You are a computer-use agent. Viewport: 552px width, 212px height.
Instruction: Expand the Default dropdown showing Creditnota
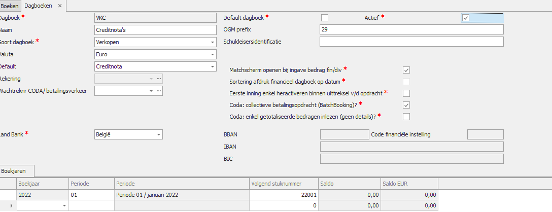[213, 66]
